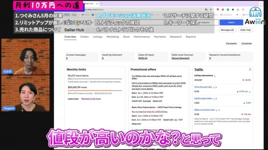Click the info icon beside Listing page views
Viewport: 268px width, 150px height.
click(214, 98)
